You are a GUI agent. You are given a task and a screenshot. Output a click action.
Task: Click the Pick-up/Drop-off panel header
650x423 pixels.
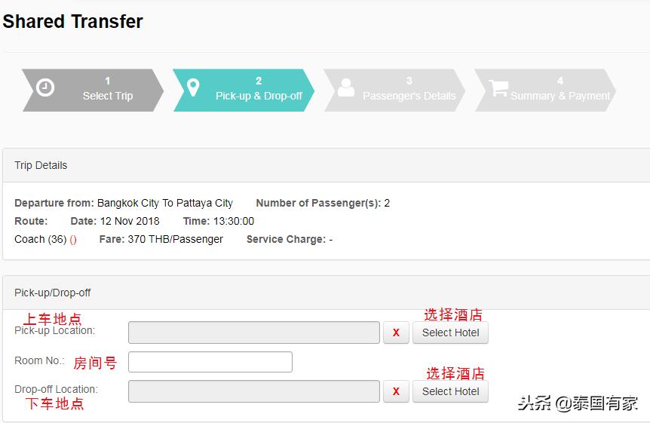(53, 293)
